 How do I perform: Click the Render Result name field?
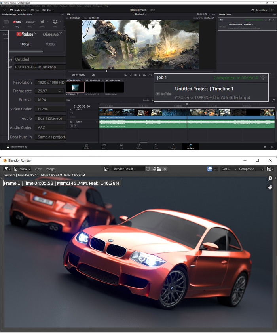click(x=128, y=169)
